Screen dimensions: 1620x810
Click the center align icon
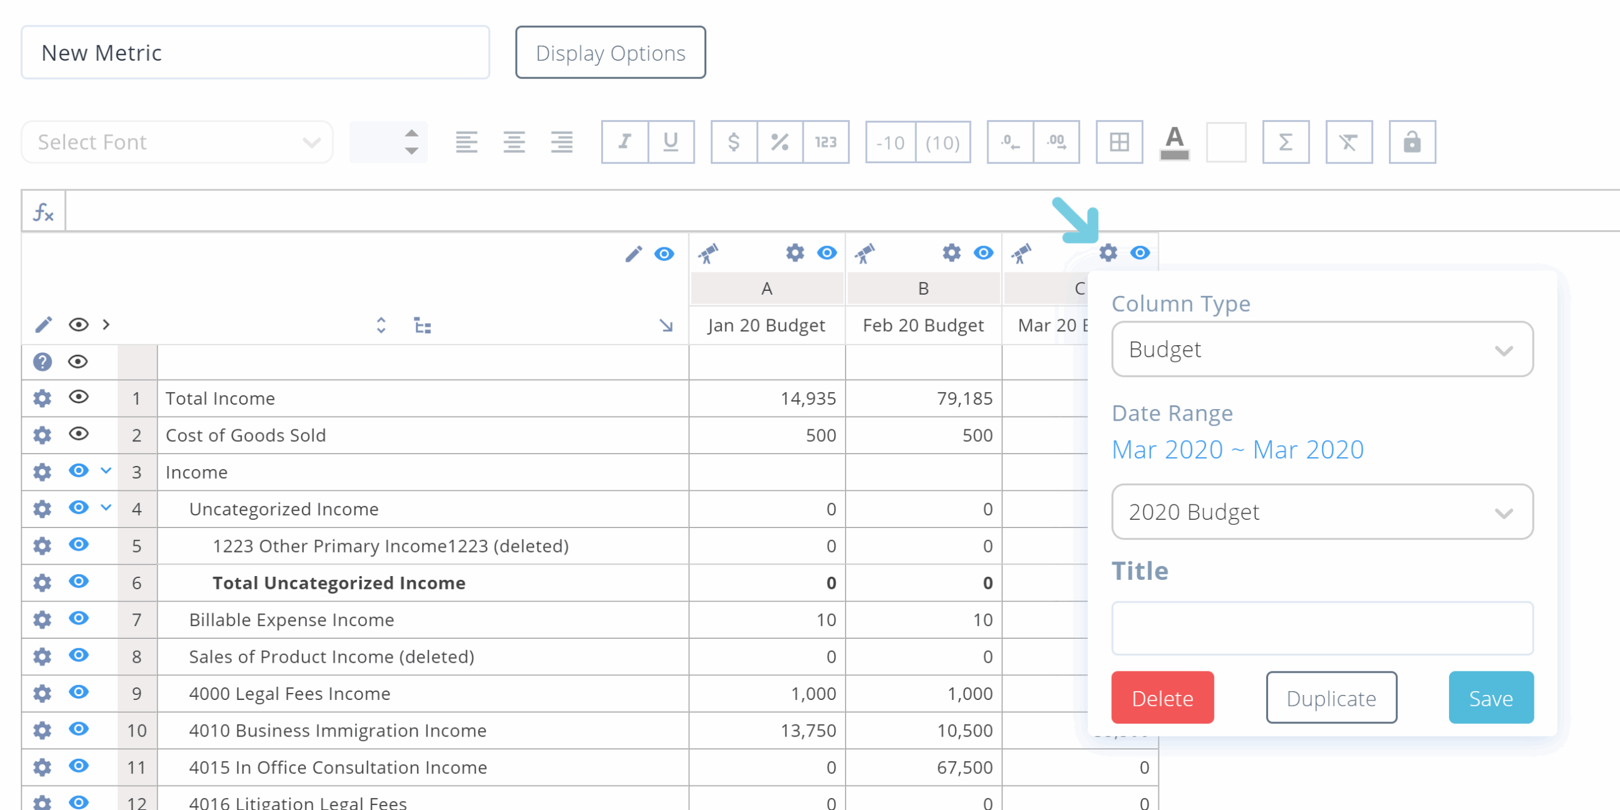click(514, 142)
